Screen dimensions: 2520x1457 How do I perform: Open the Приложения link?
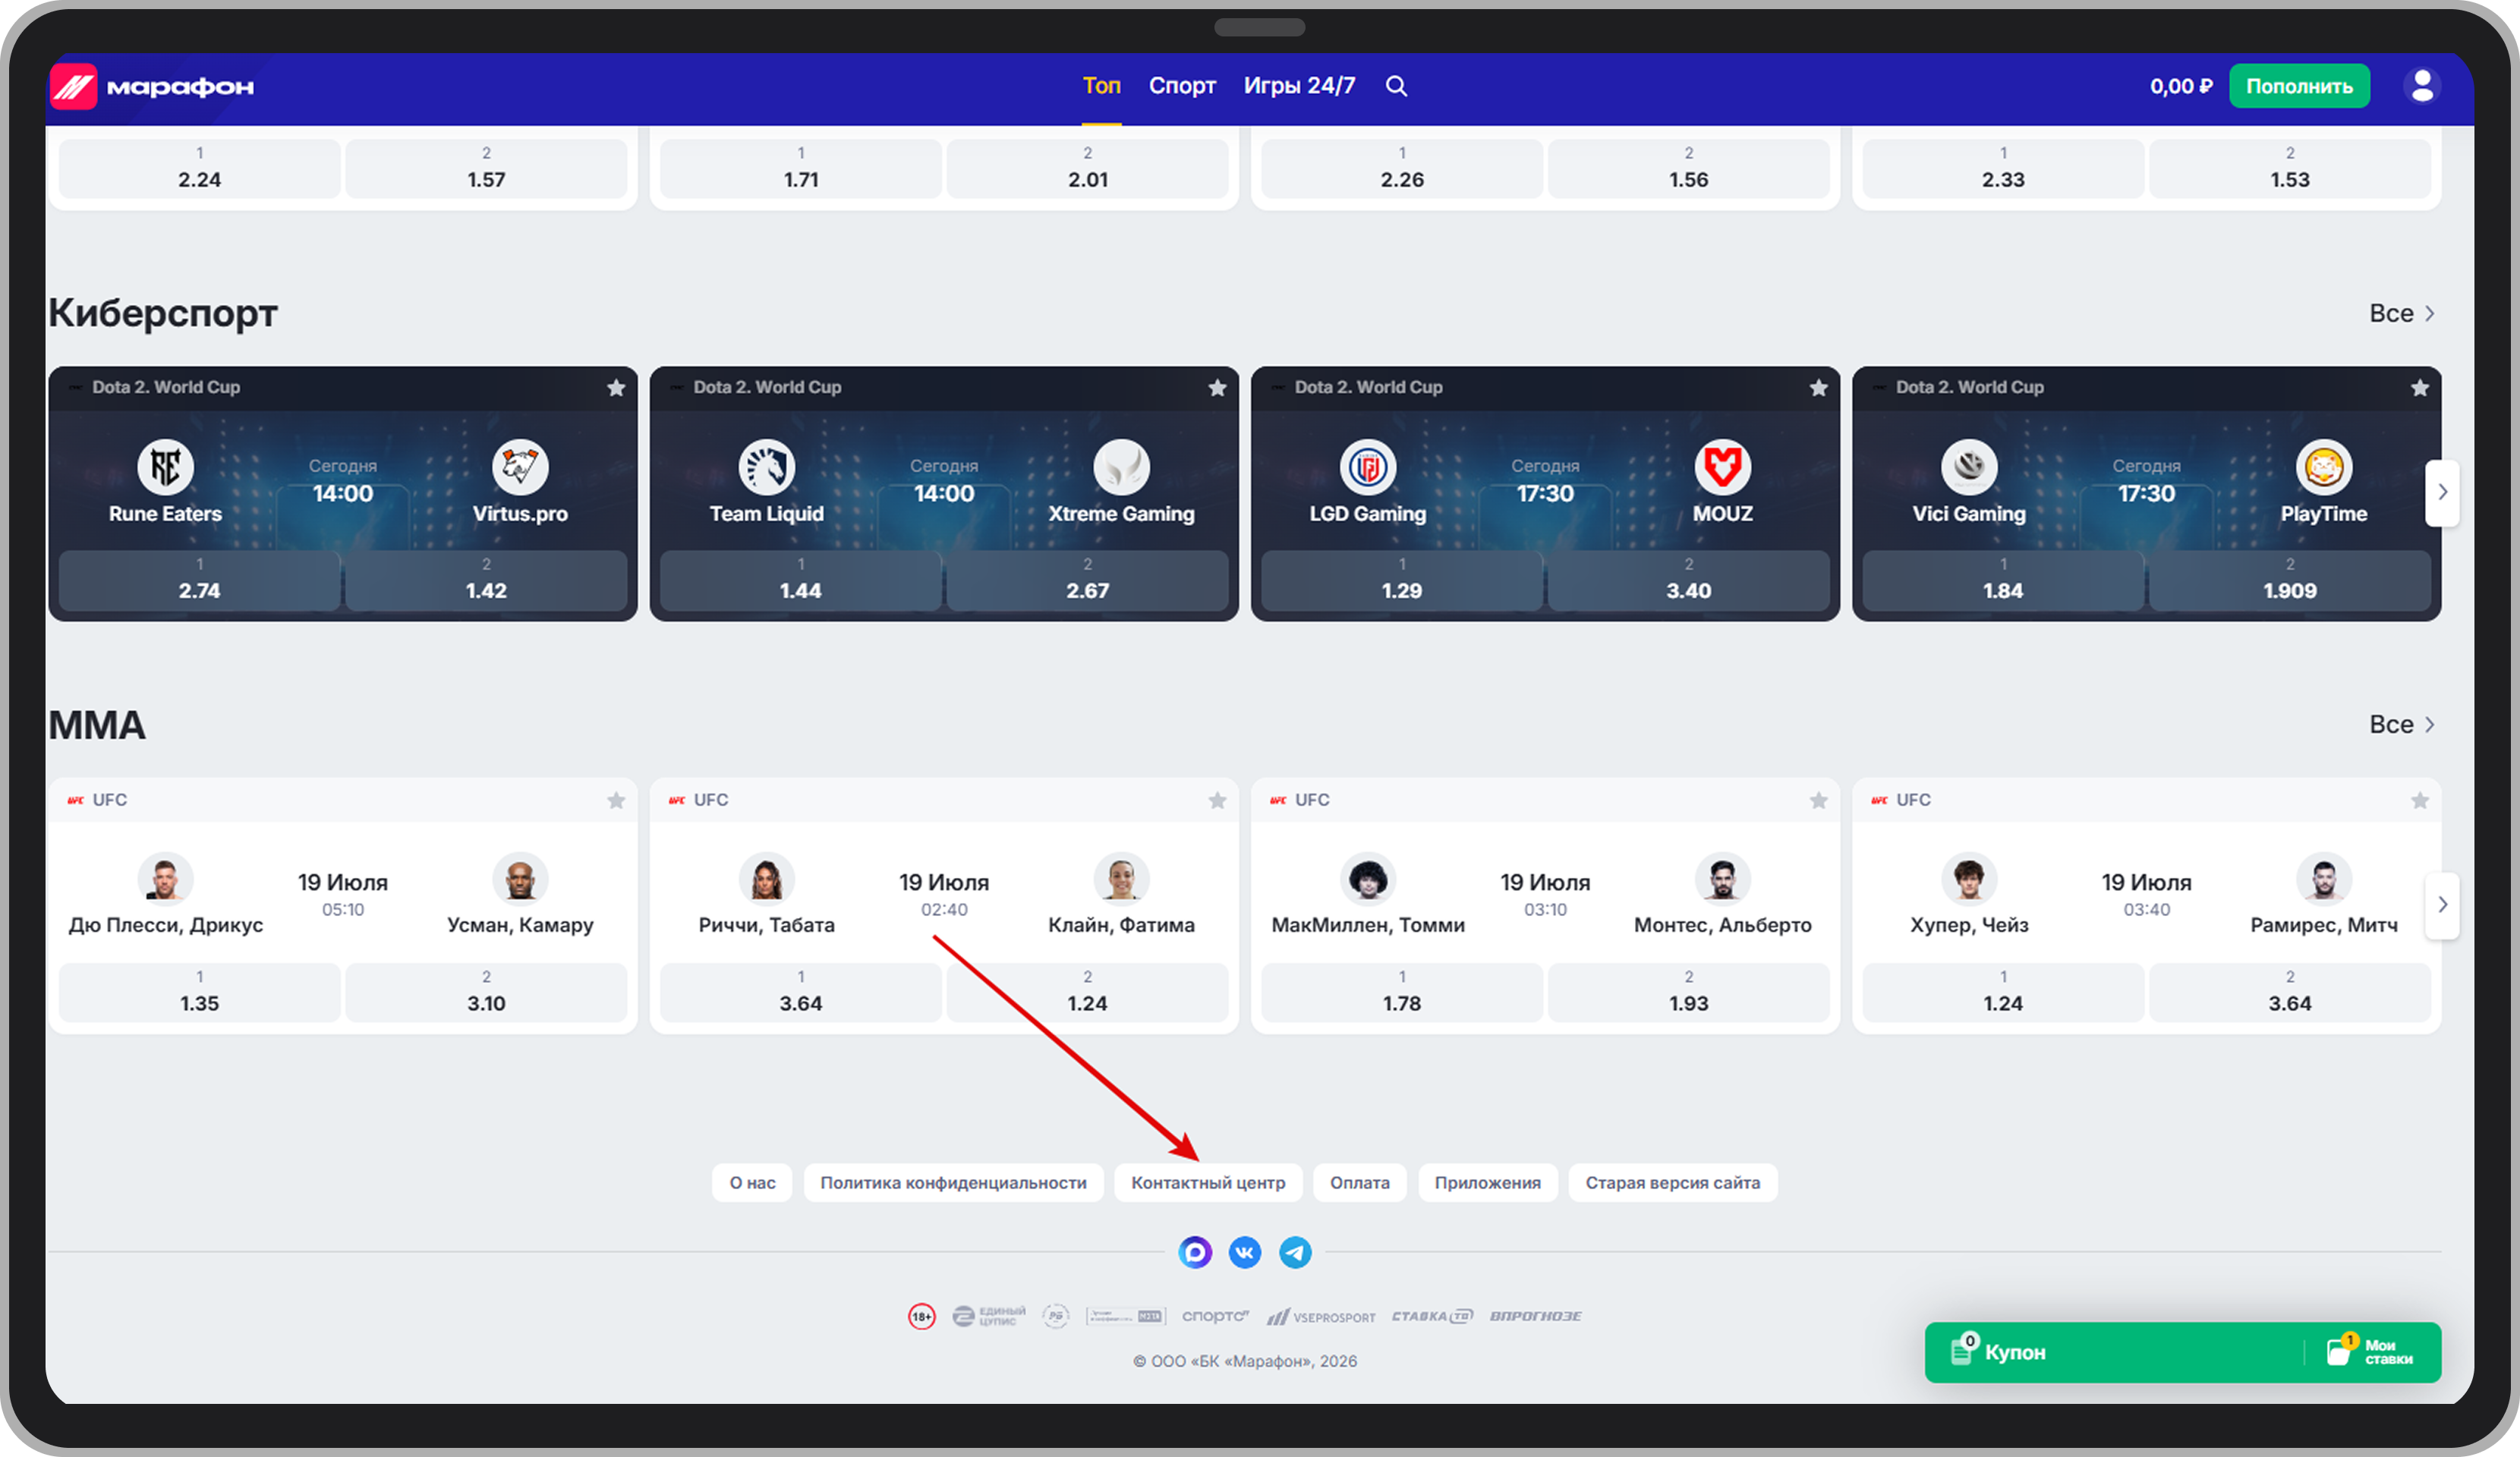pyautogui.click(x=1488, y=1183)
